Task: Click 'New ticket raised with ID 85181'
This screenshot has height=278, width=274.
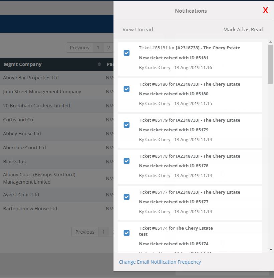Action: [x=174, y=58]
